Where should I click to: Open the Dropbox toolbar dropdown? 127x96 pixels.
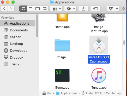(x=113, y=9)
